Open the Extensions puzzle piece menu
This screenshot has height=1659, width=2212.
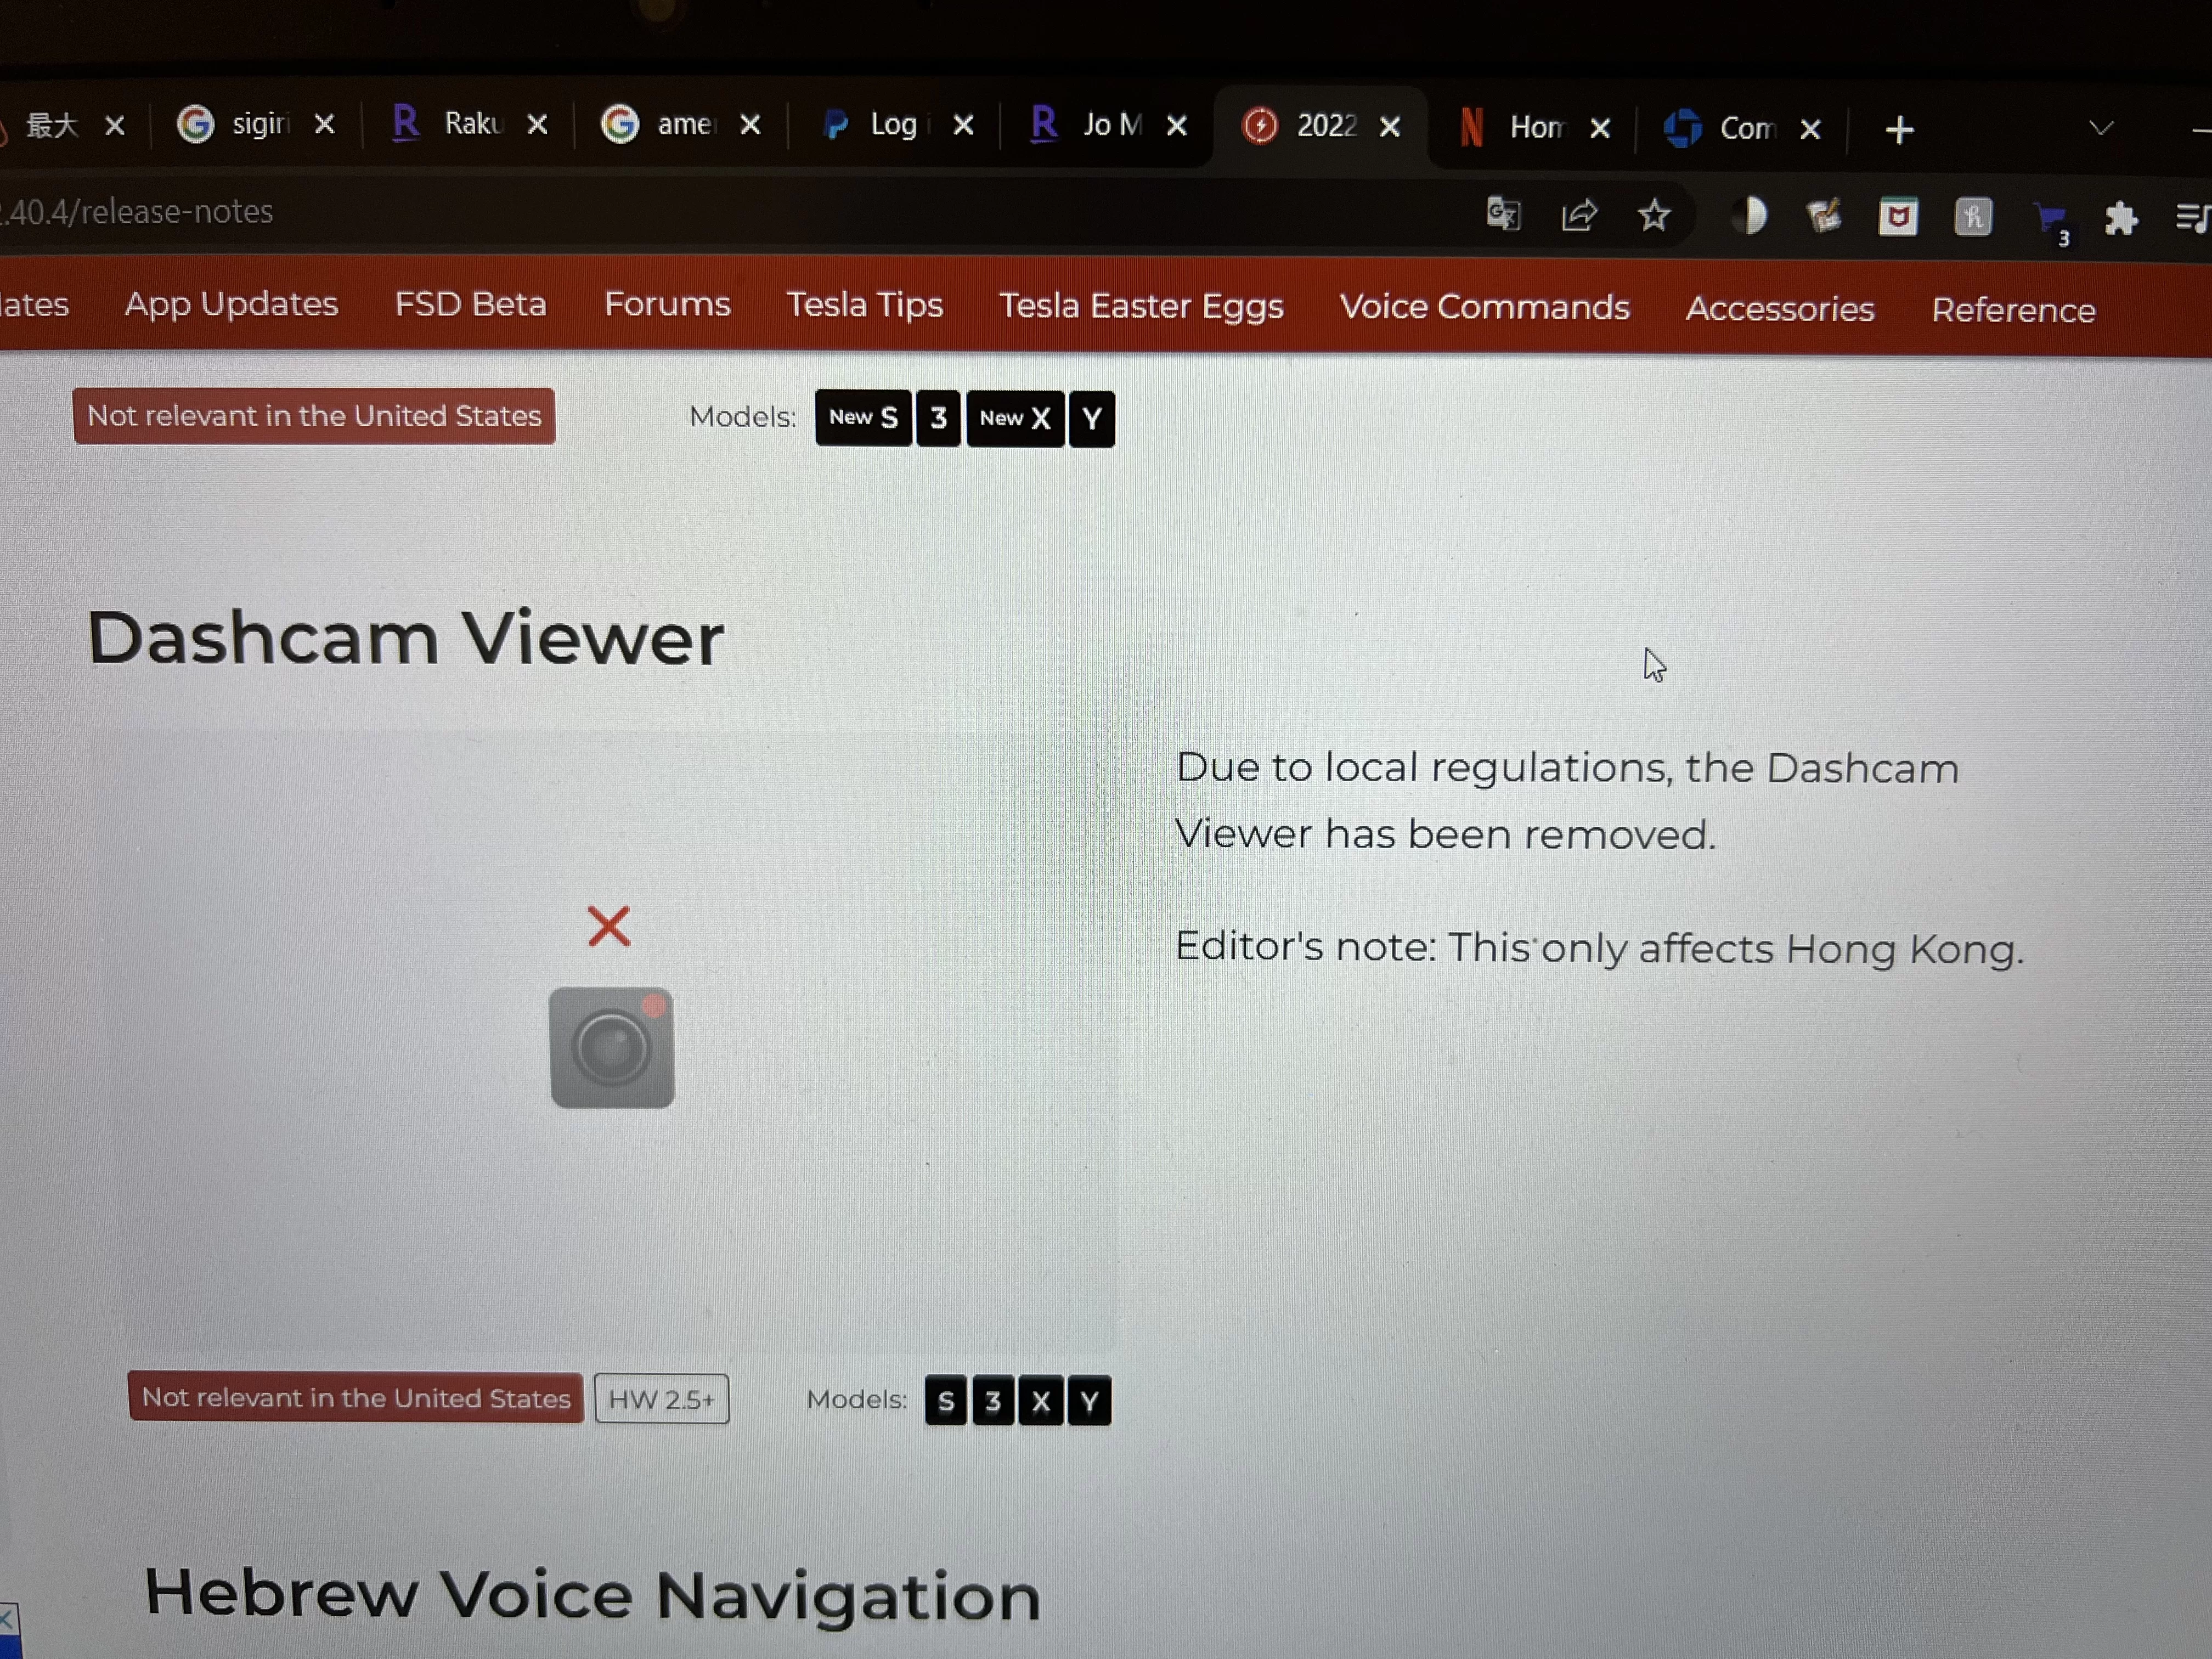2120,218
